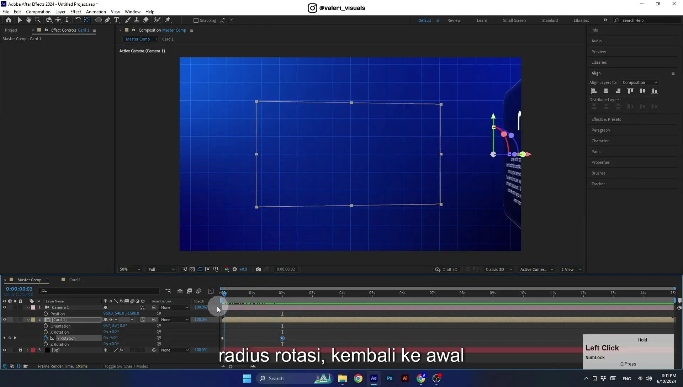Select the Type tool
The image size is (683, 387).
(116, 20)
